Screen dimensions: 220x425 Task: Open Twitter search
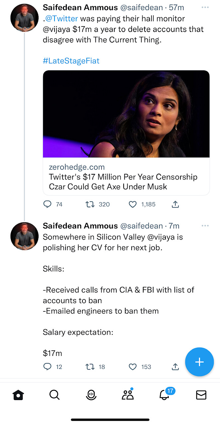pos(54,395)
